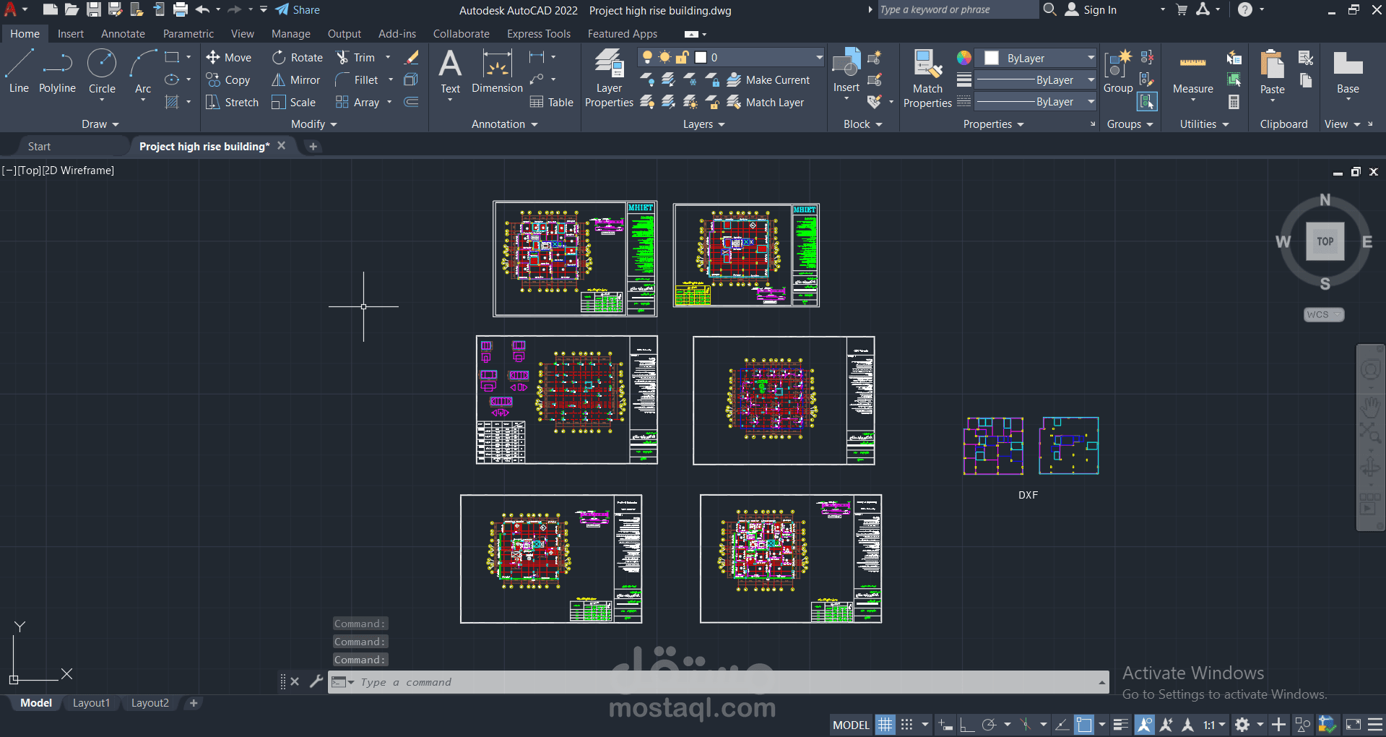
Task: Open the Text annotation tool
Action: point(450,72)
